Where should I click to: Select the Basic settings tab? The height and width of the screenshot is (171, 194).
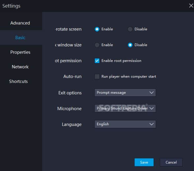pos(20,37)
